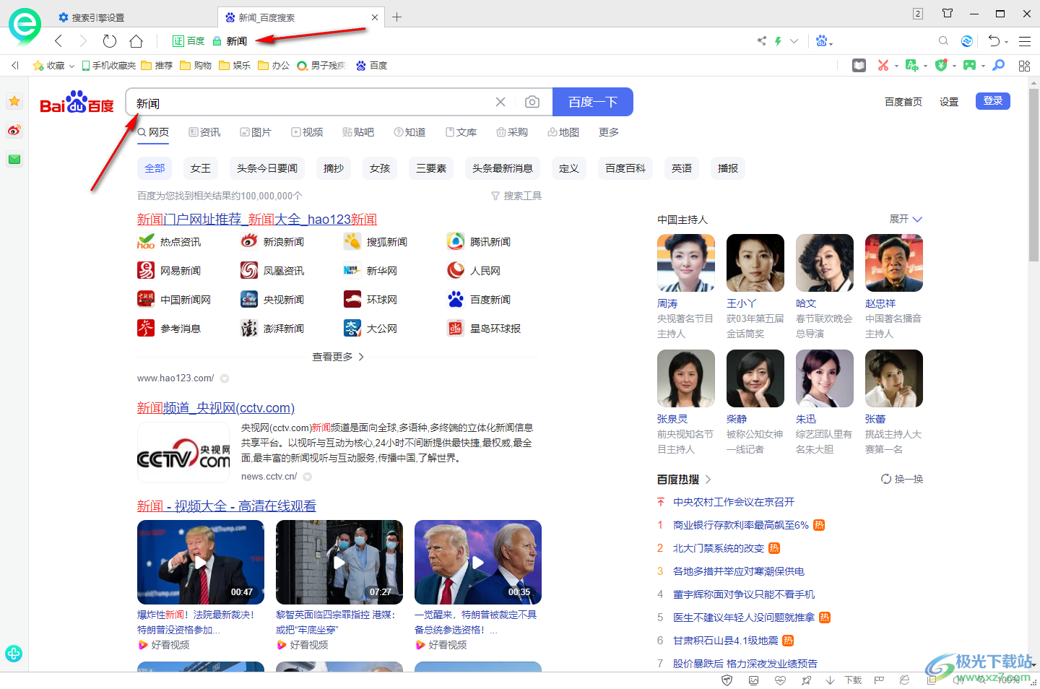Screen dimensions: 1040x689
Task: Open the 购物 bookmark folder
Action: tap(196, 66)
